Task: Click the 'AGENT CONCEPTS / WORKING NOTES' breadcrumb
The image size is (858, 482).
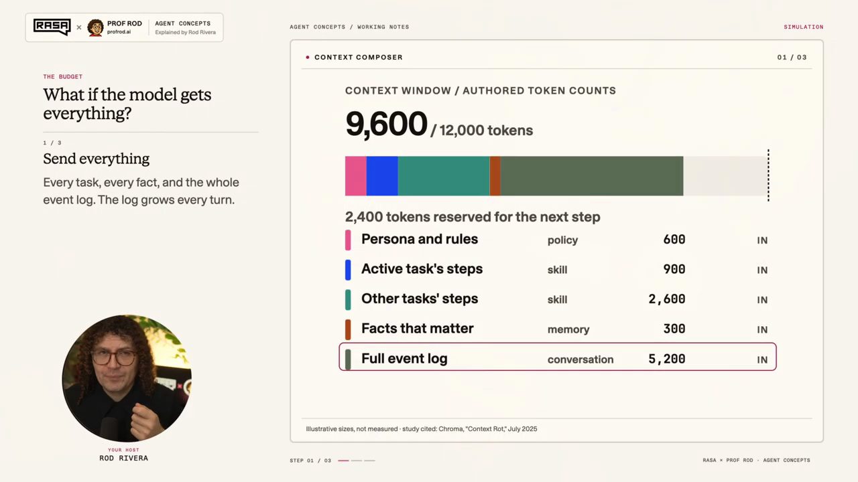Action: click(349, 27)
